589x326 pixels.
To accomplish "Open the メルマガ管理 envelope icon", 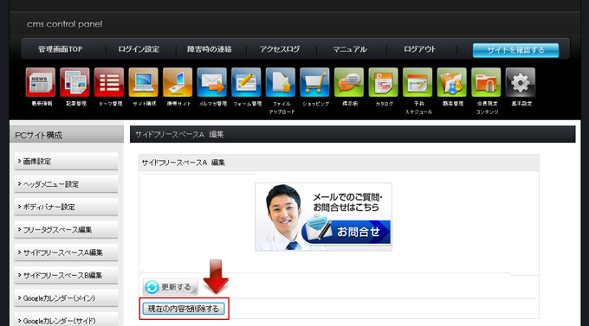I will pos(212,82).
